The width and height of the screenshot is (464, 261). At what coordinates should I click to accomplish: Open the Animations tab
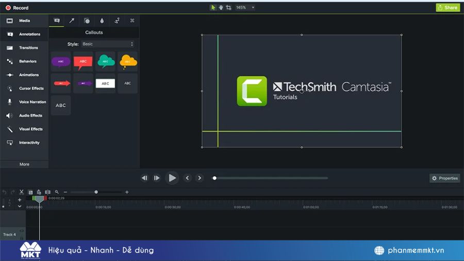24,75
